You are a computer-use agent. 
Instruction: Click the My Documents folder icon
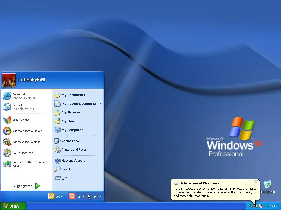58,95
